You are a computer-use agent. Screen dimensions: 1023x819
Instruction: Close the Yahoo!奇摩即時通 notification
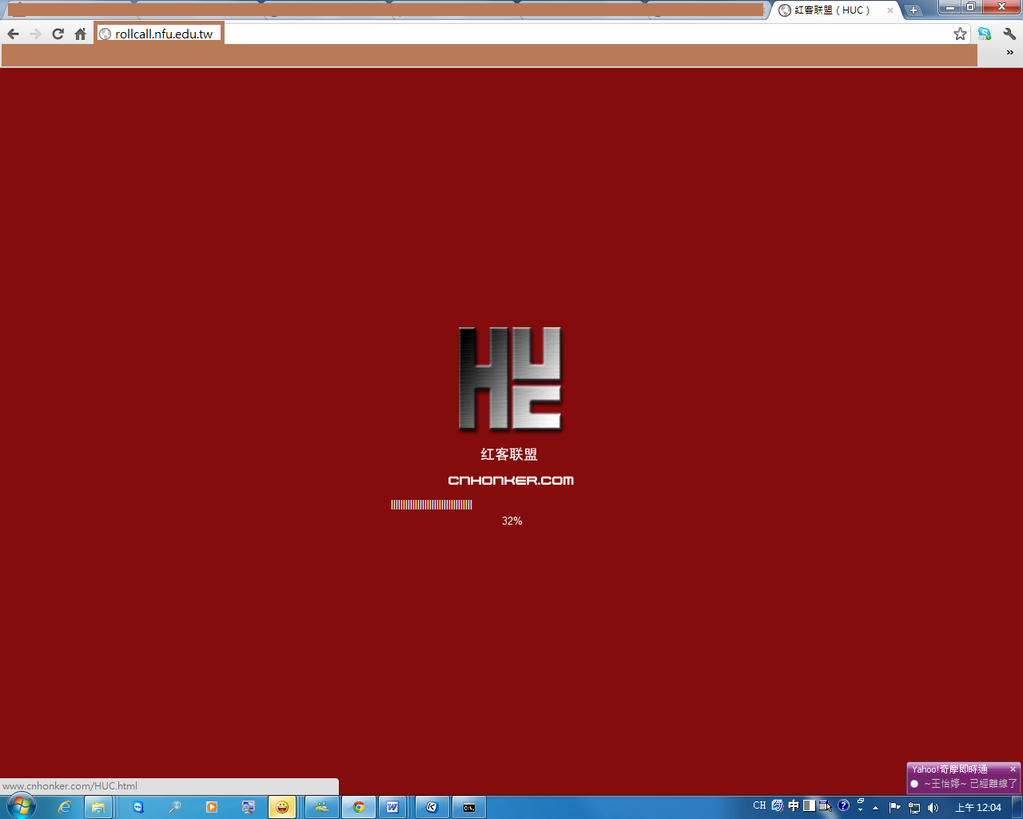pyautogui.click(x=1013, y=769)
